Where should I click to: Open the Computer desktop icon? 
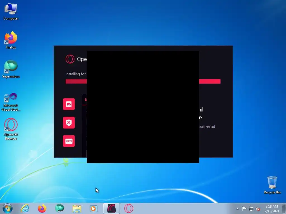[x=11, y=12]
